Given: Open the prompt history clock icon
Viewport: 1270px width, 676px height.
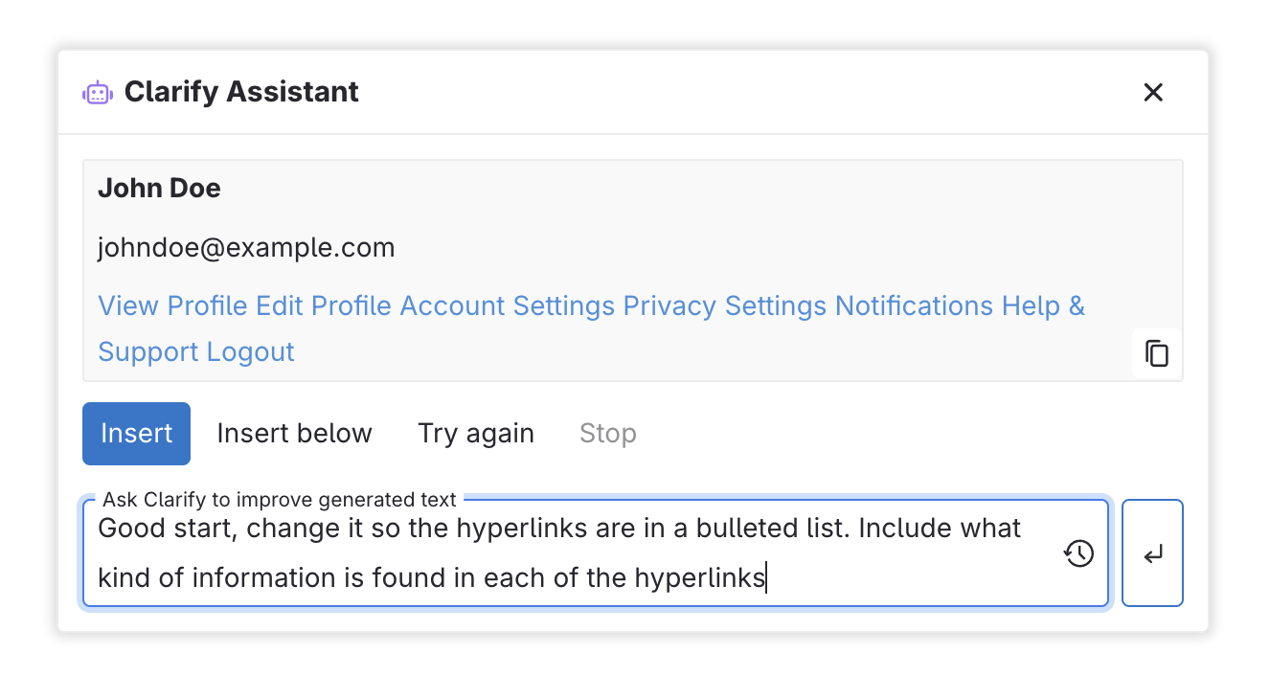Looking at the screenshot, I should [x=1079, y=553].
